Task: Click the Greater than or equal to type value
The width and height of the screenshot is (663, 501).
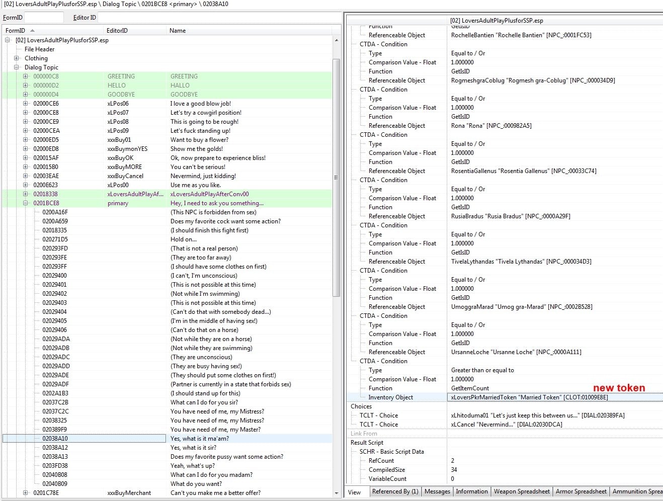Action: click(482, 370)
